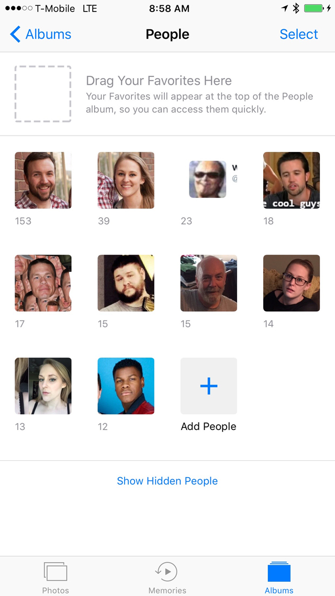Open the person album with 39 photos
This screenshot has width=335, height=596.
tap(126, 180)
